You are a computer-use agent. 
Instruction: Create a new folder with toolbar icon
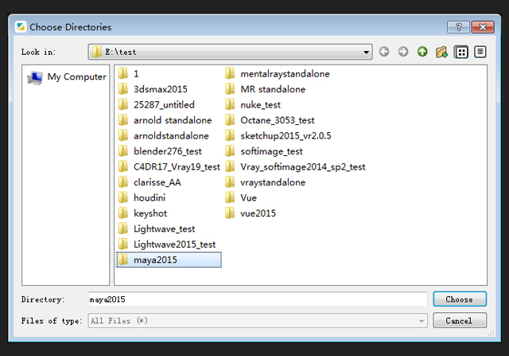(441, 52)
